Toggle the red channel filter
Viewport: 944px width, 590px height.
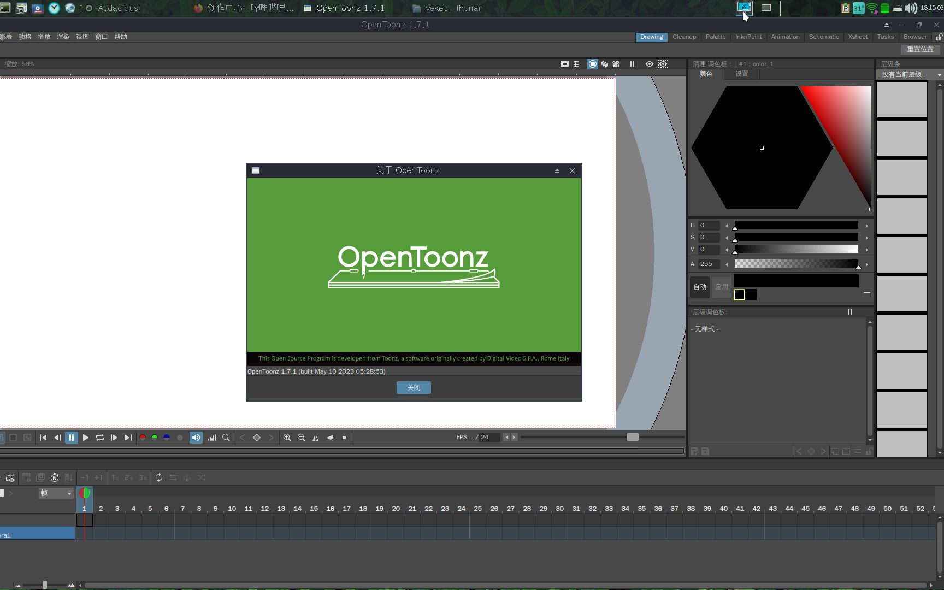click(x=143, y=438)
